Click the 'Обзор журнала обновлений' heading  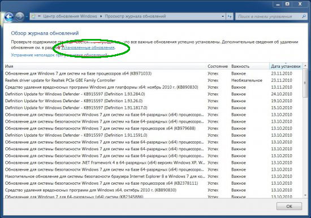[45, 33]
